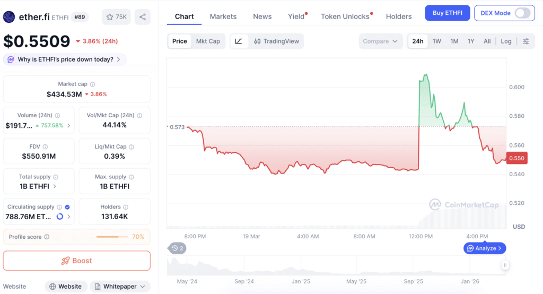
Task: Open the Token Unlocks tab
Action: pyautogui.click(x=346, y=16)
